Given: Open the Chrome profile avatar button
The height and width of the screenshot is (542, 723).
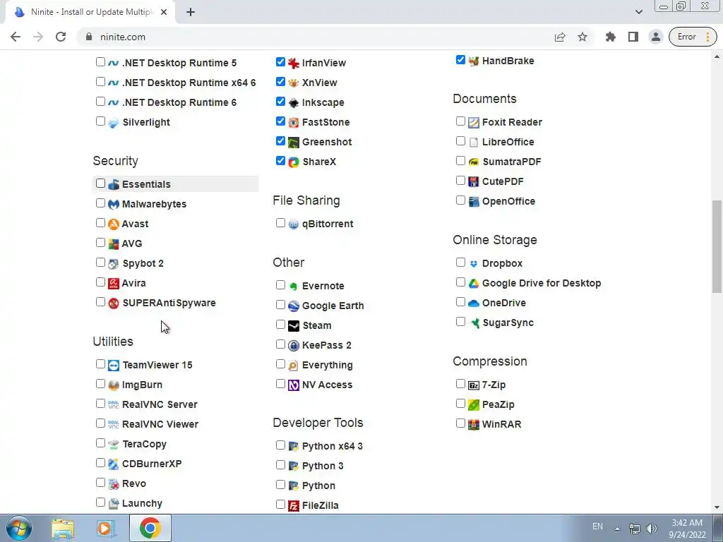Looking at the screenshot, I should pos(656,37).
